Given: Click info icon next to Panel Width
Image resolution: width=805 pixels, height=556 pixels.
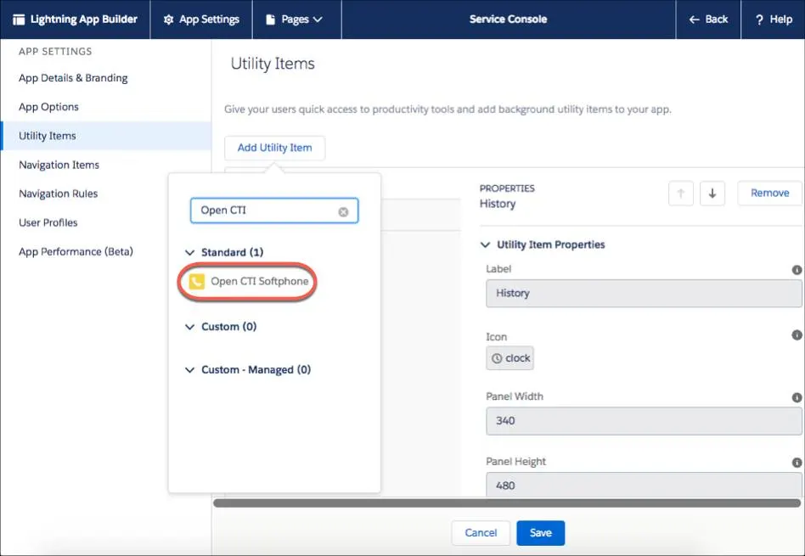Looking at the screenshot, I should tap(797, 397).
